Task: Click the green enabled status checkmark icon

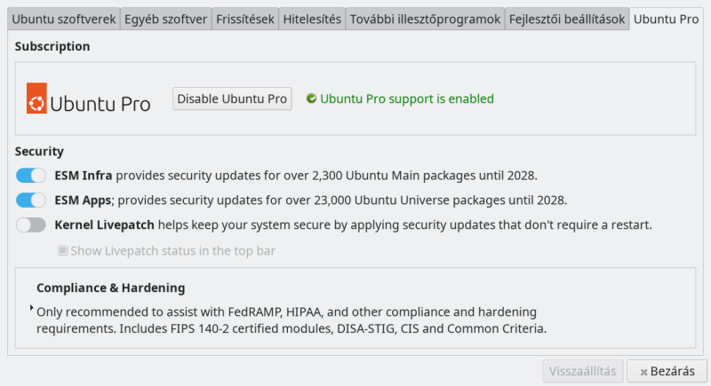Action: coord(311,98)
